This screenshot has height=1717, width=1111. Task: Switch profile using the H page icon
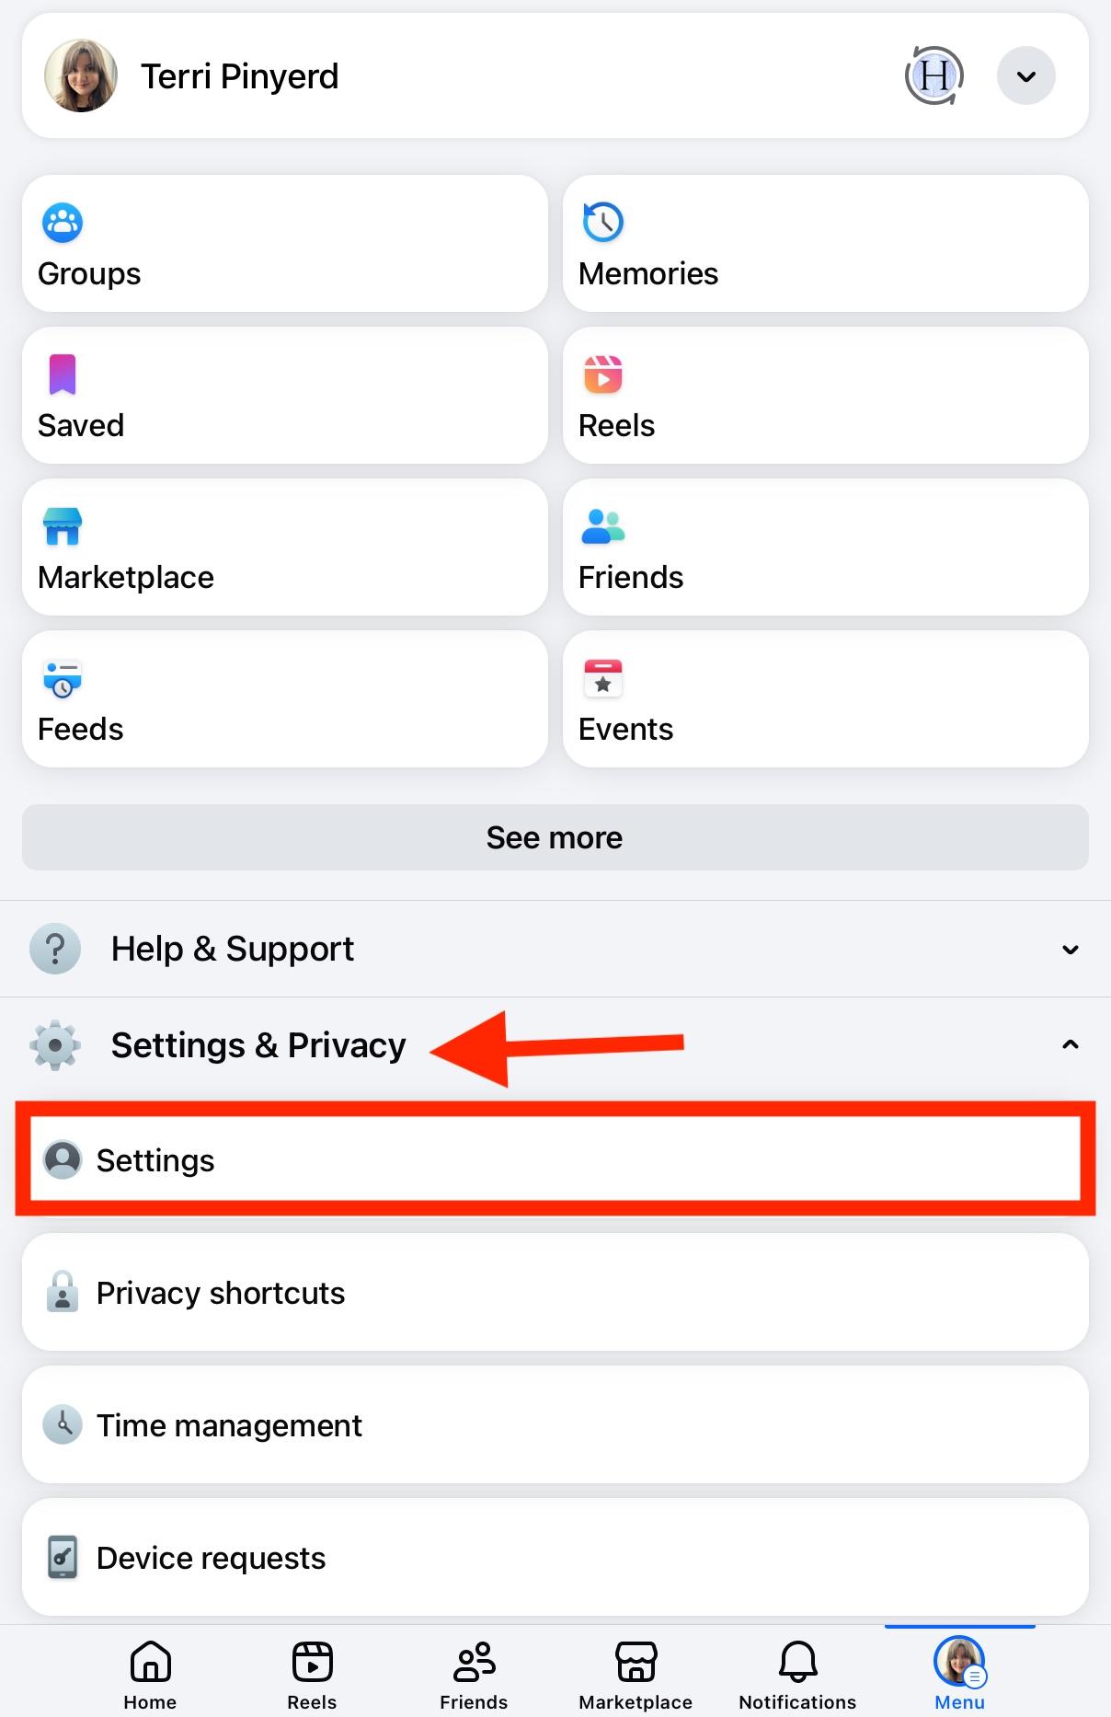pyautogui.click(x=933, y=75)
